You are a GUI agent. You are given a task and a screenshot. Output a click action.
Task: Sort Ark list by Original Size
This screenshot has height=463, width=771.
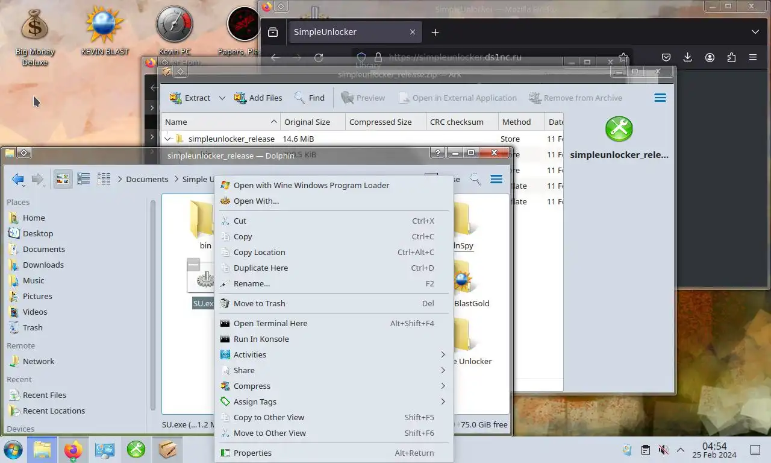coord(313,122)
